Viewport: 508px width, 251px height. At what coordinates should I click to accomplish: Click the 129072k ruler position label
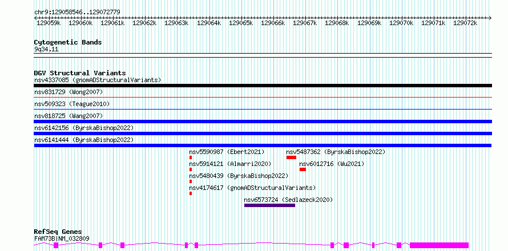[465, 23]
